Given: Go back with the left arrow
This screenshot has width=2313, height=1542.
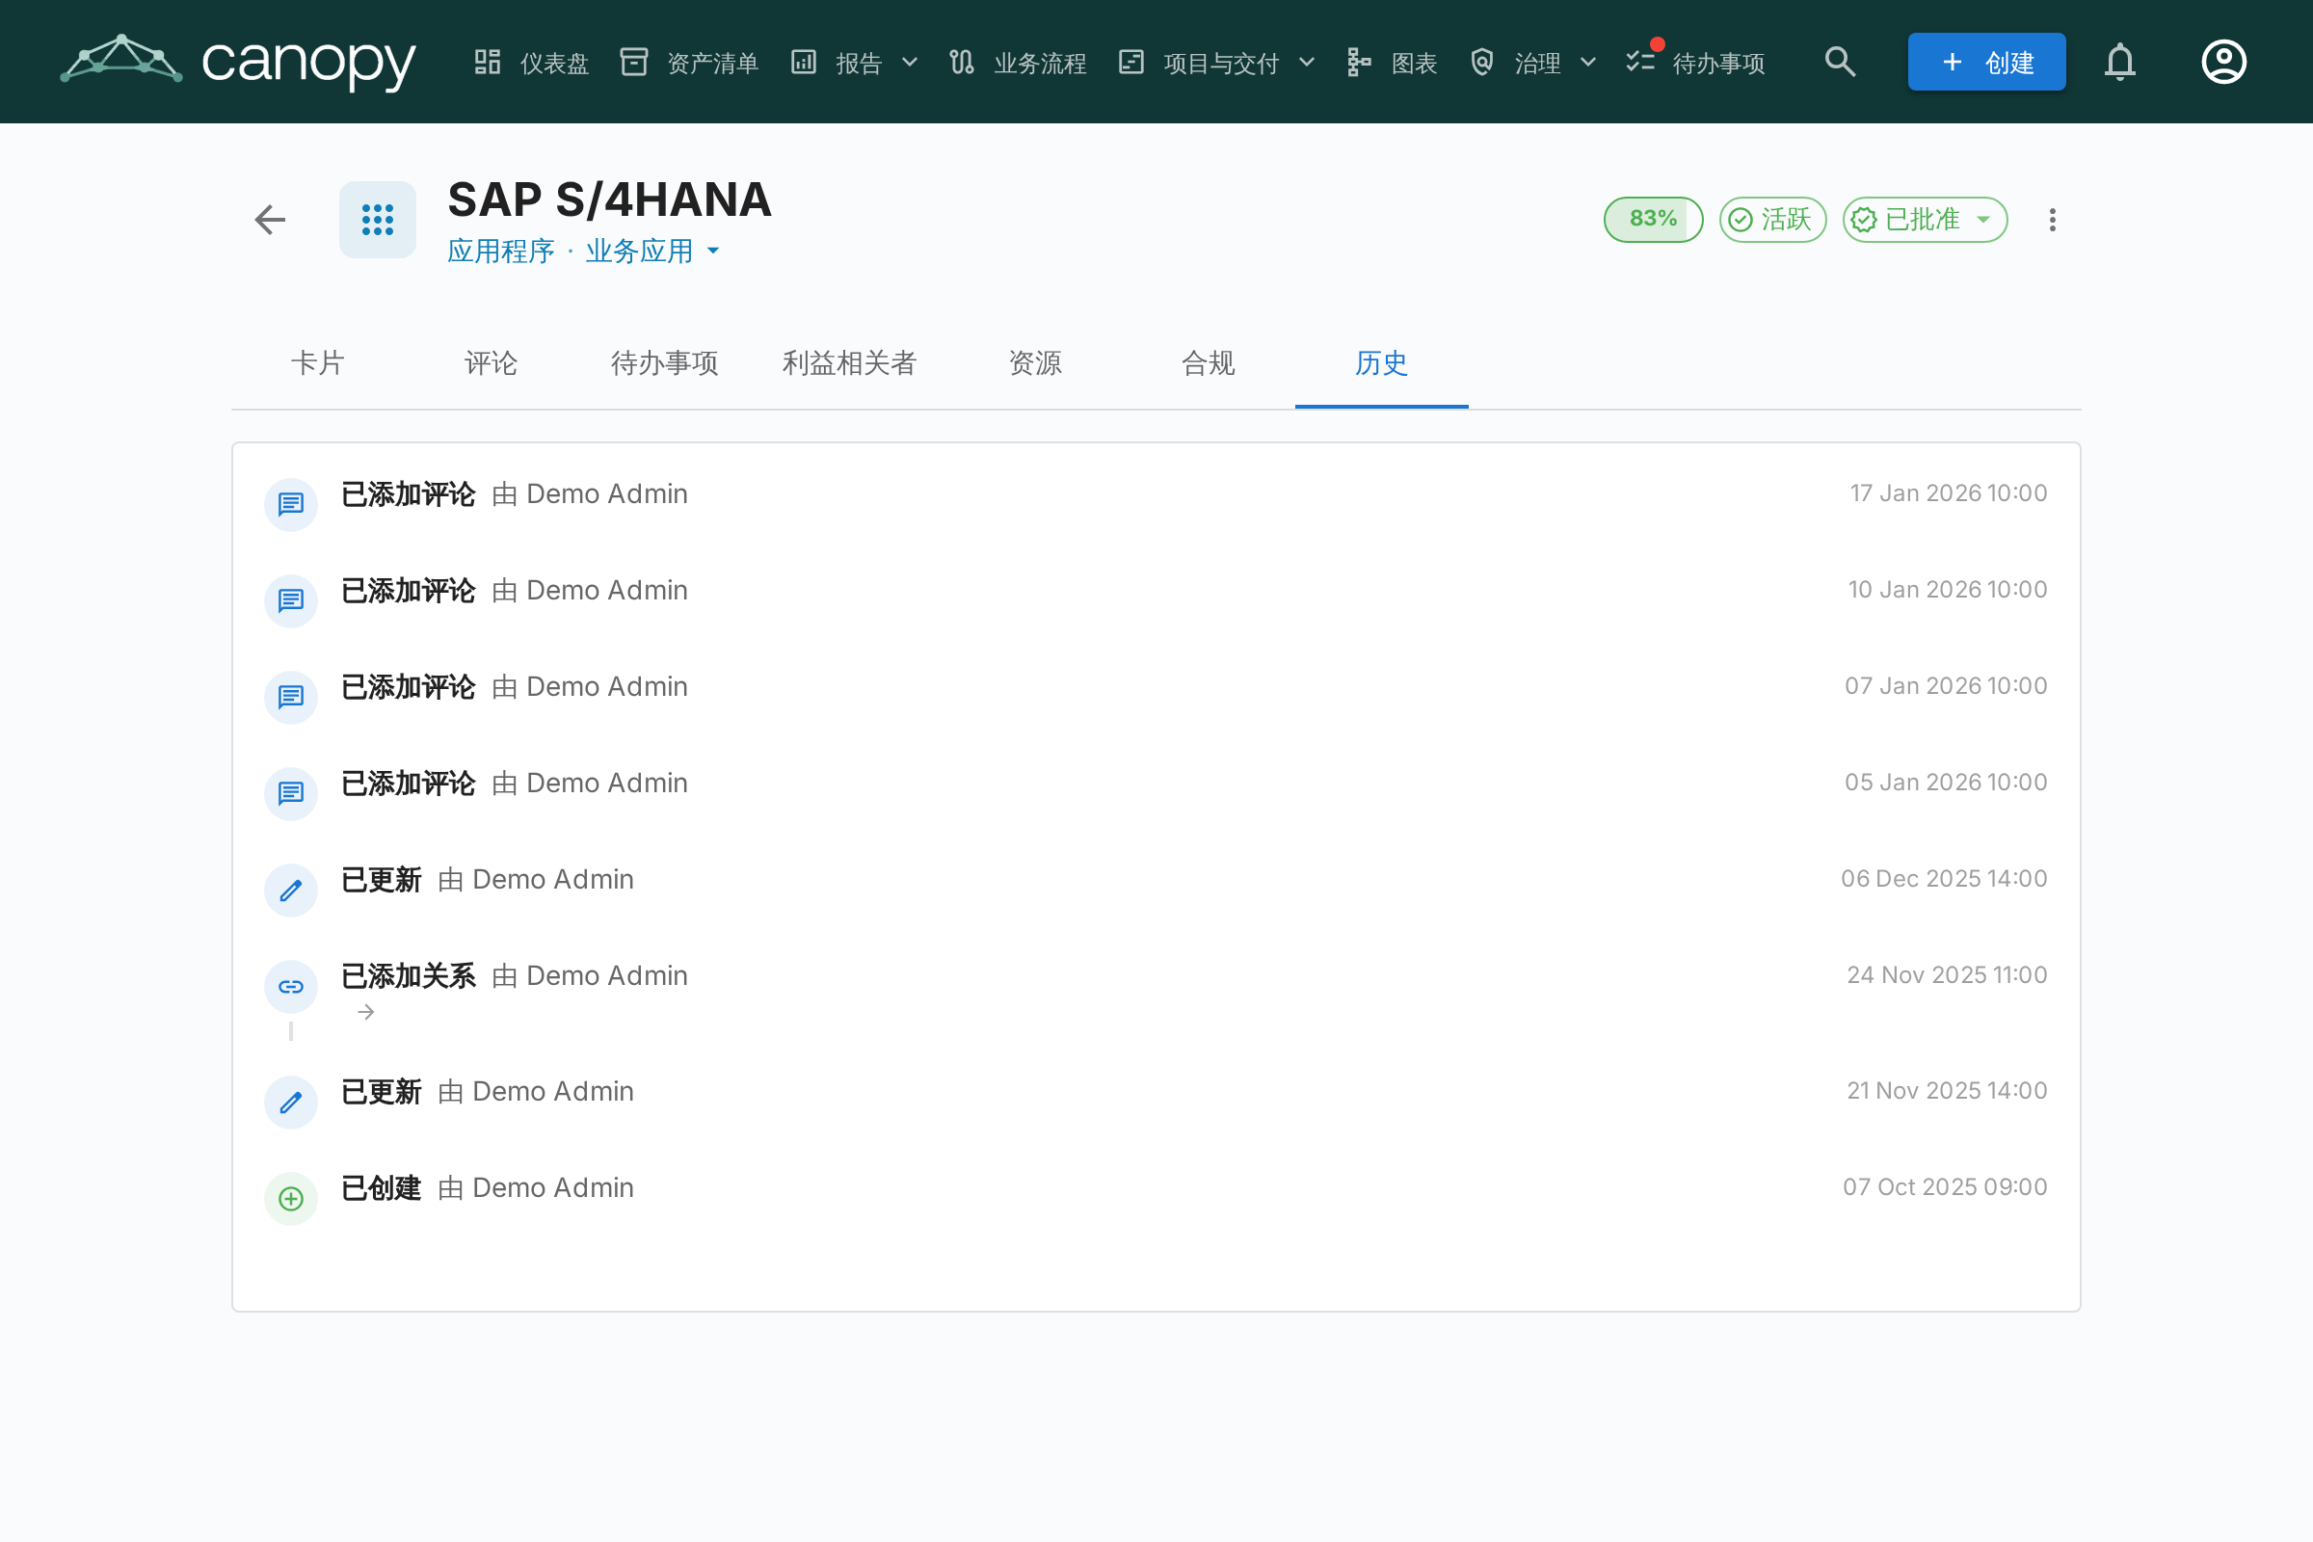Looking at the screenshot, I should click(270, 220).
